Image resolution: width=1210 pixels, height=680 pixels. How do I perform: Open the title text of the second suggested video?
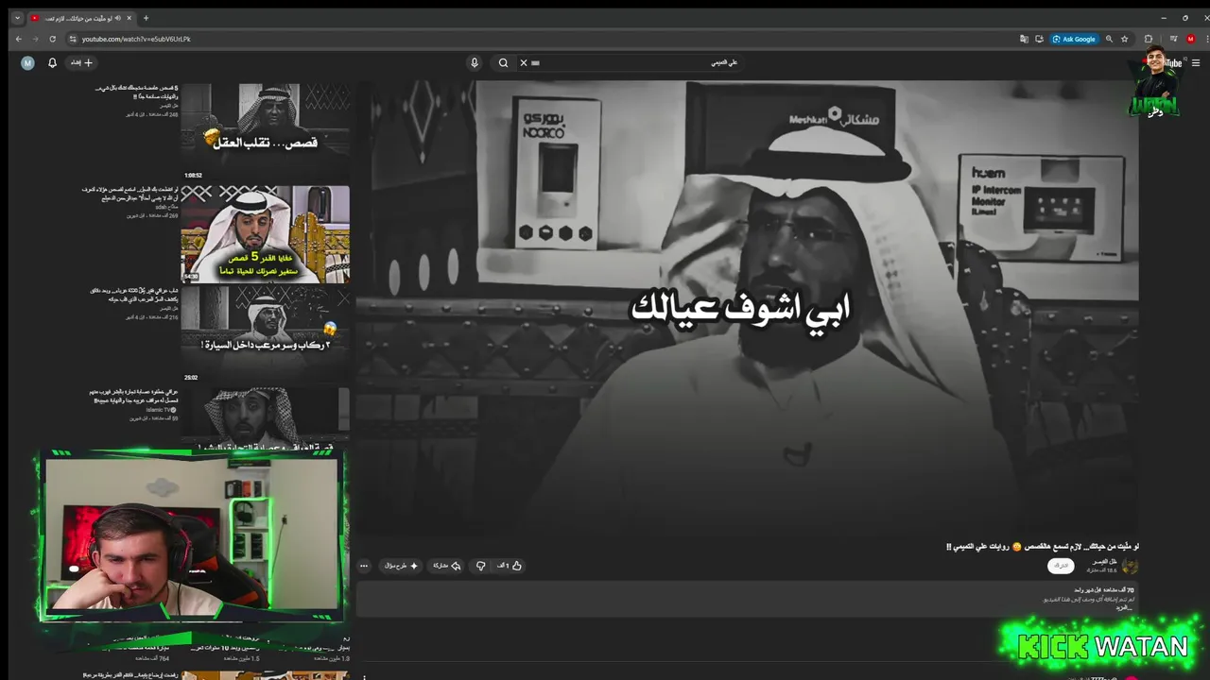click(x=130, y=193)
